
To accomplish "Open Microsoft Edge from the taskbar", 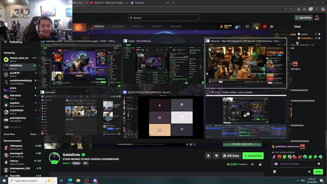I will [x=70, y=181].
